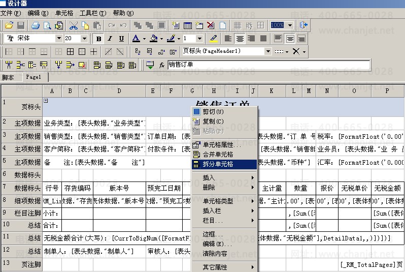Click the Copy icon in toolbar

point(85,25)
